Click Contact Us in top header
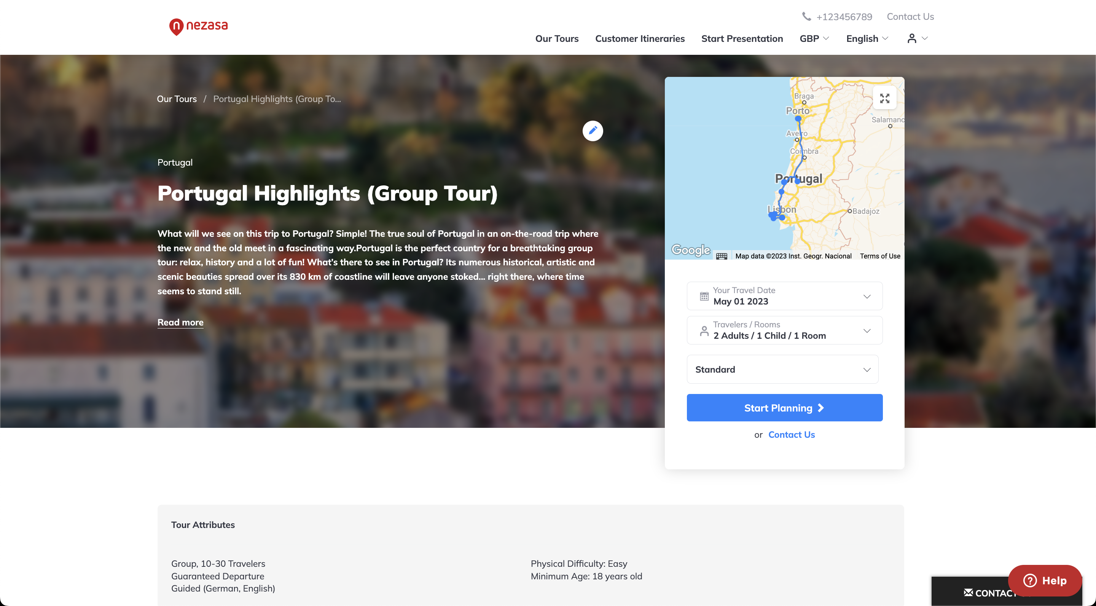1096x606 pixels. [910, 17]
